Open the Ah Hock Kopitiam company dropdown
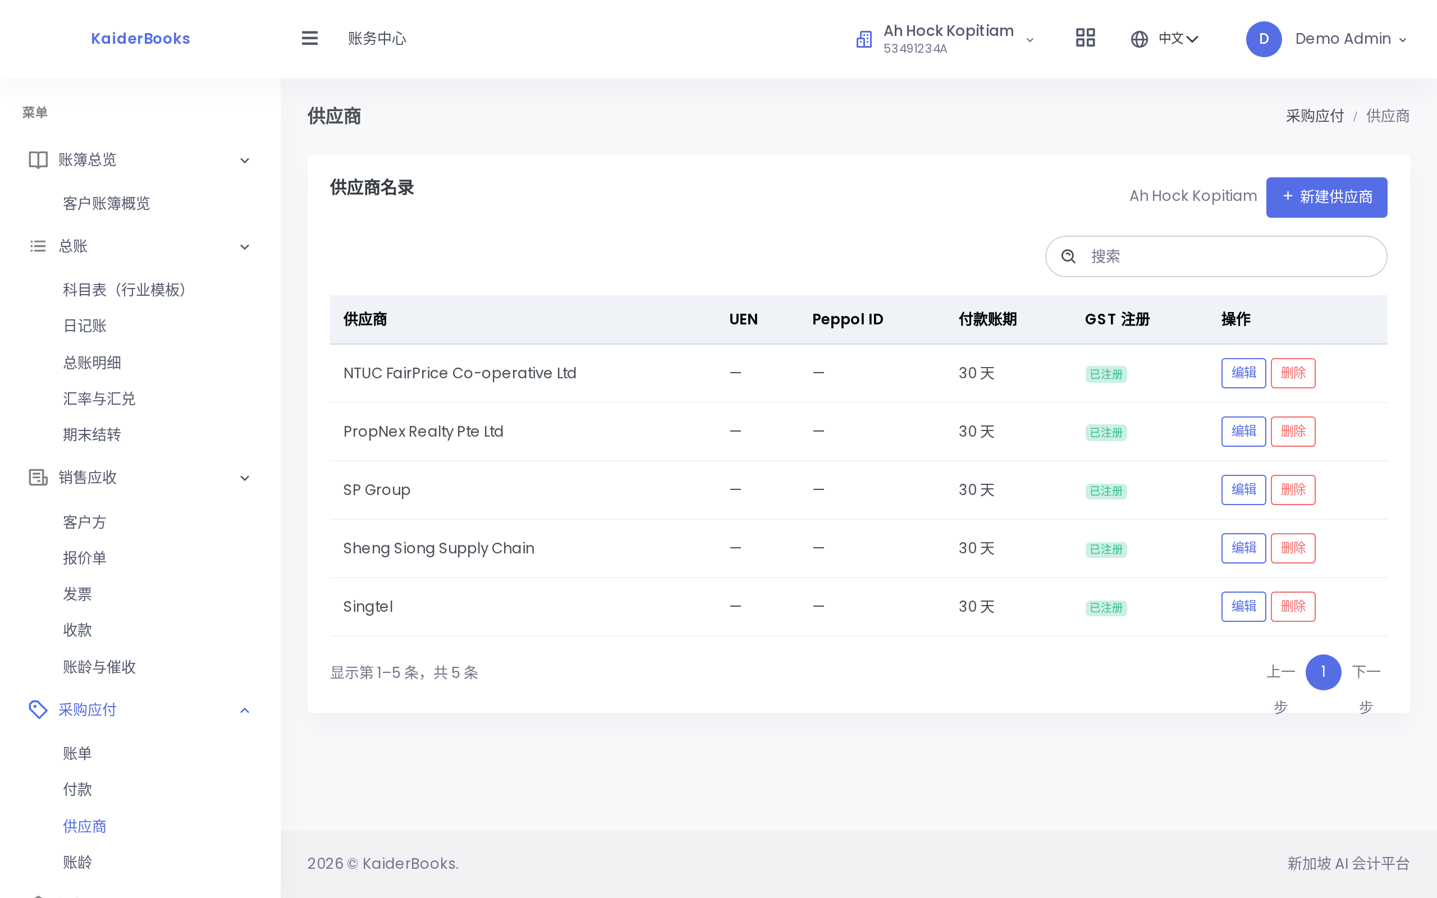Image resolution: width=1437 pixels, height=898 pixels. (946, 39)
